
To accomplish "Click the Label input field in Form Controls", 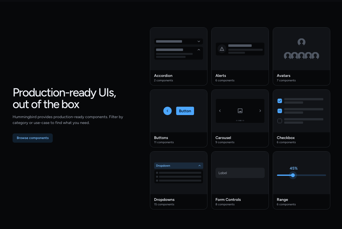I will pos(240,173).
